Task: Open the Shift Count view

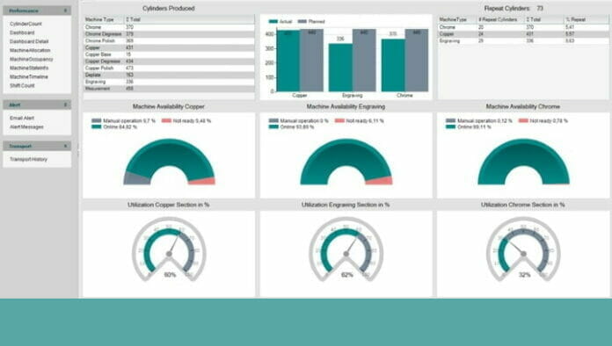Action: tap(22, 85)
